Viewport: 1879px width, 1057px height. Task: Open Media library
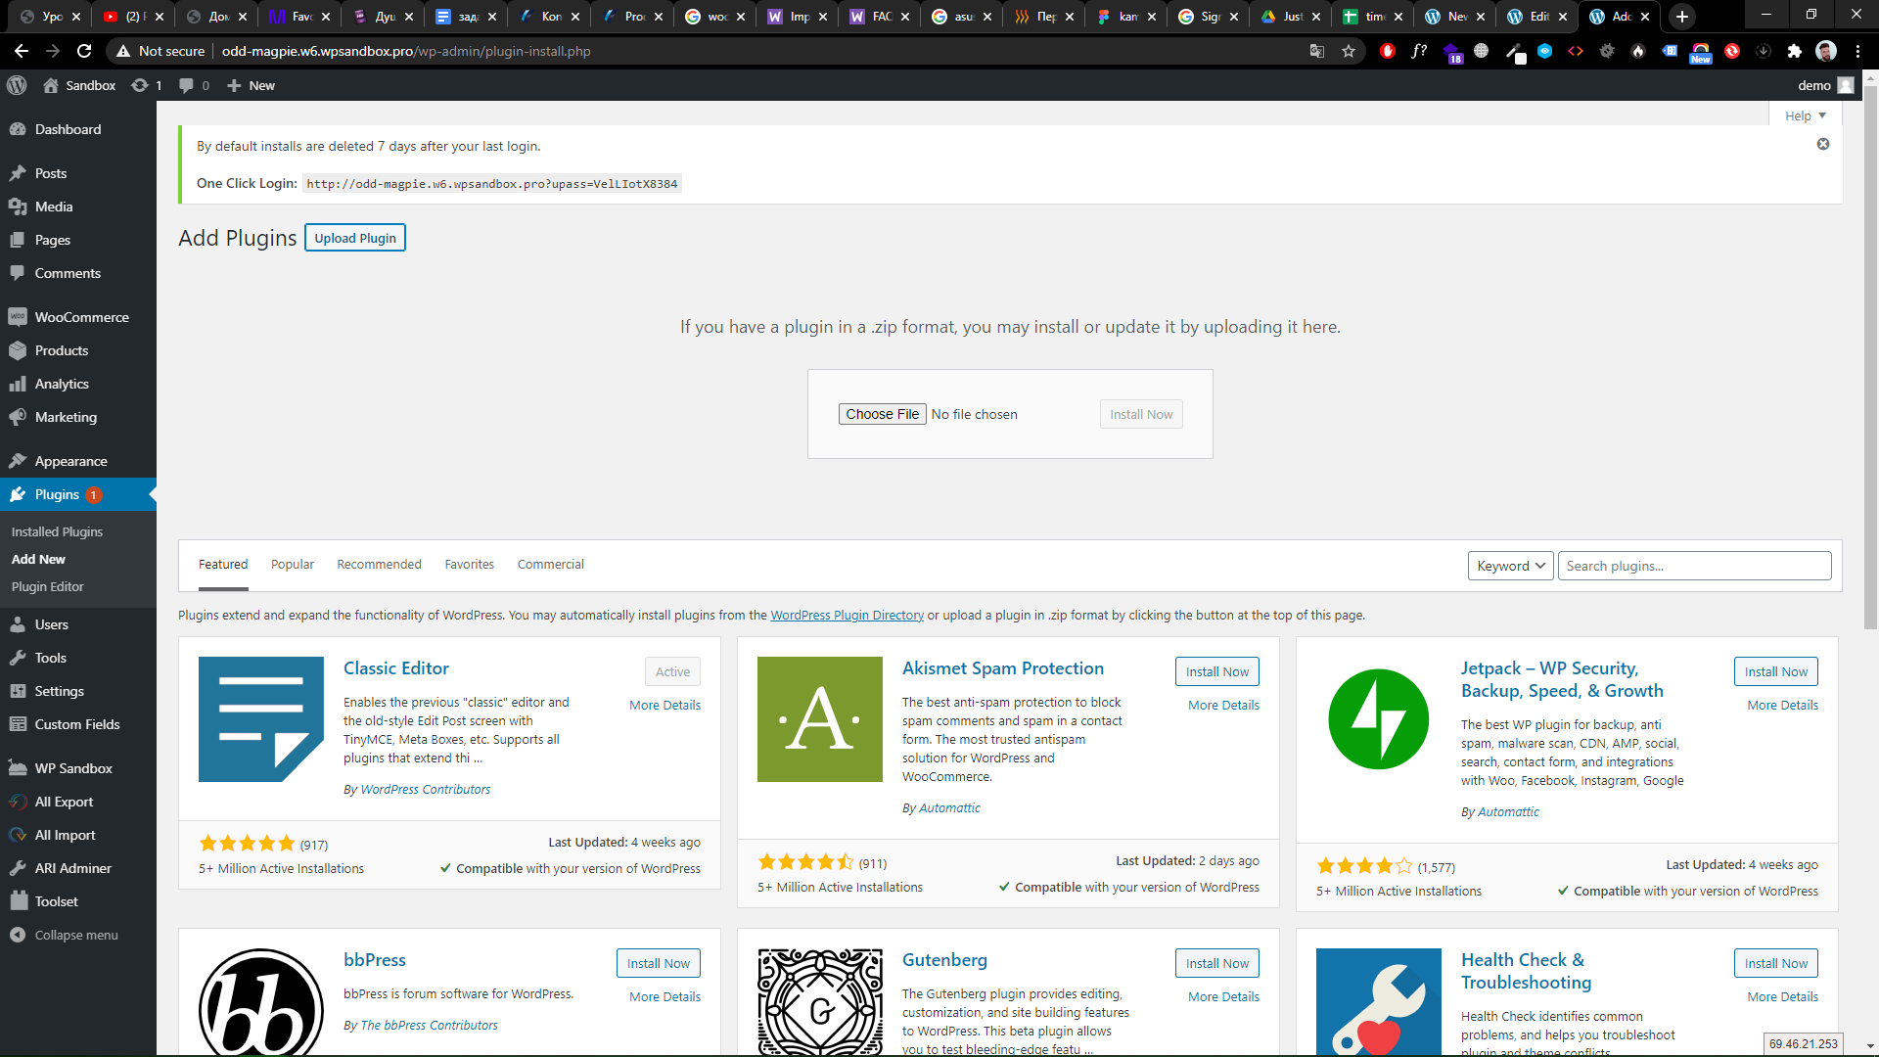click(54, 207)
